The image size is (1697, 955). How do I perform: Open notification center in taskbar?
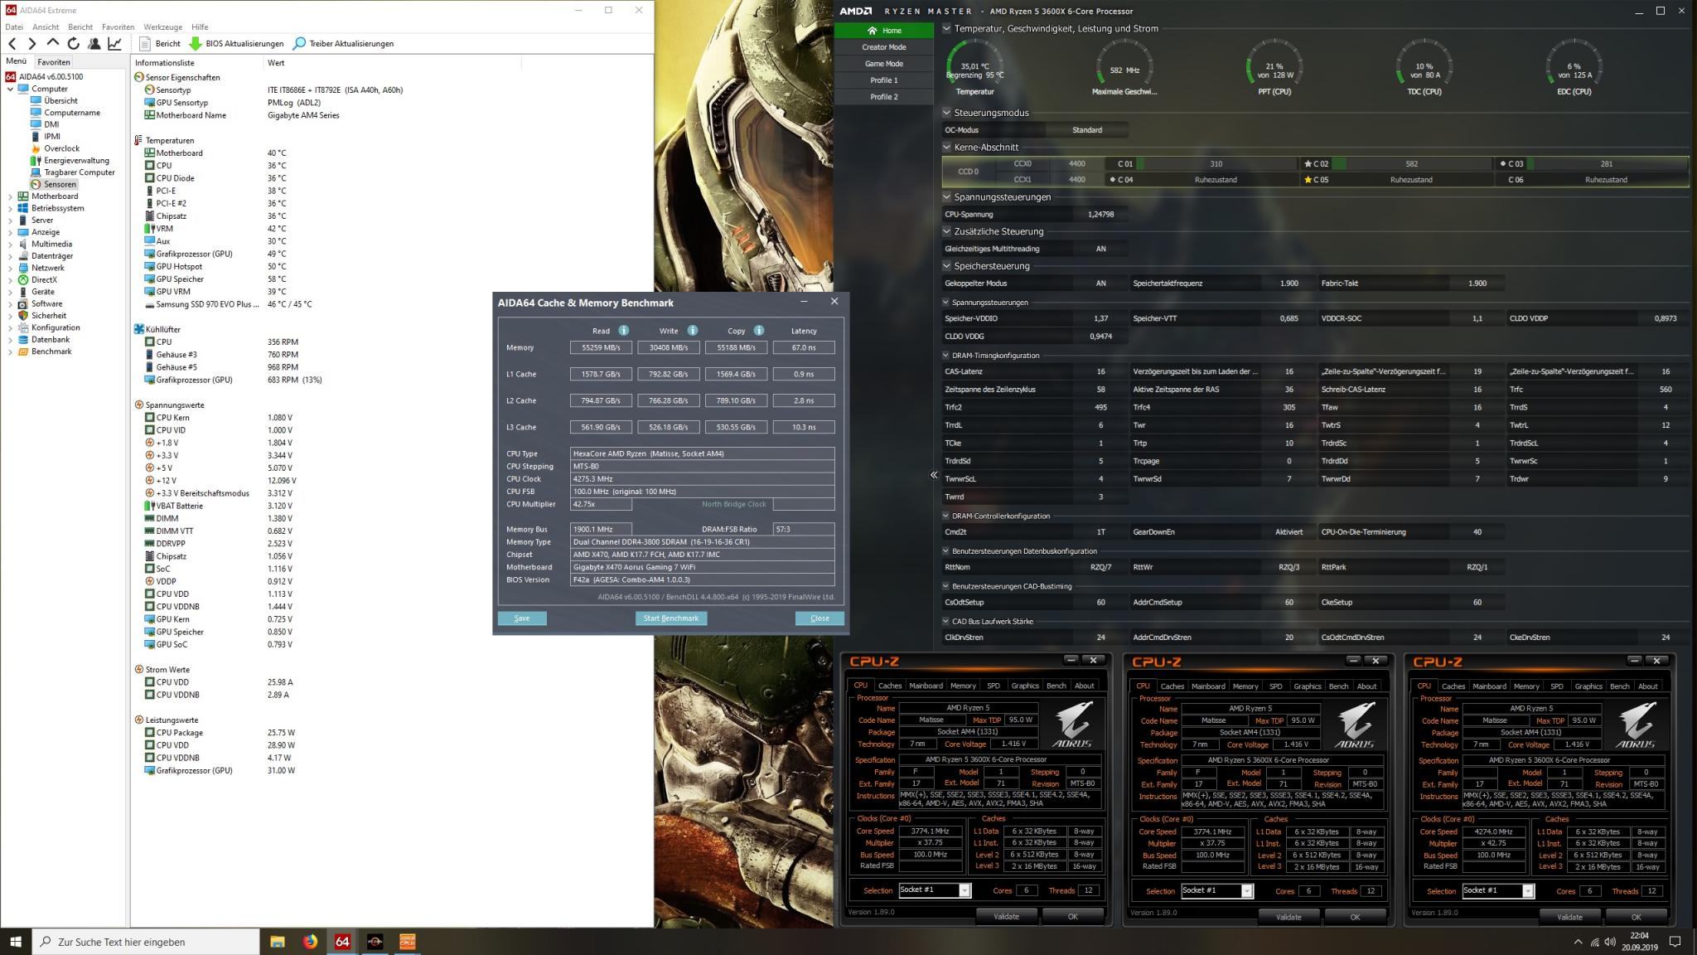point(1675,942)
